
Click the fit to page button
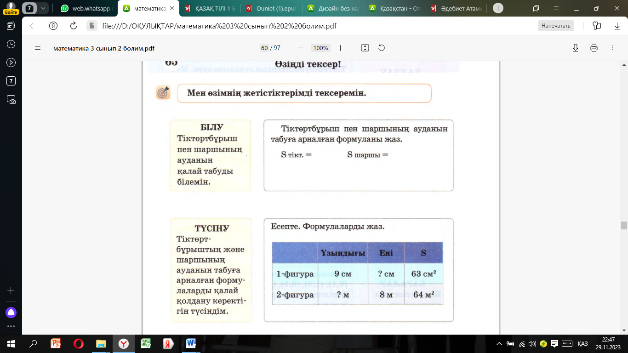[365, 48]
